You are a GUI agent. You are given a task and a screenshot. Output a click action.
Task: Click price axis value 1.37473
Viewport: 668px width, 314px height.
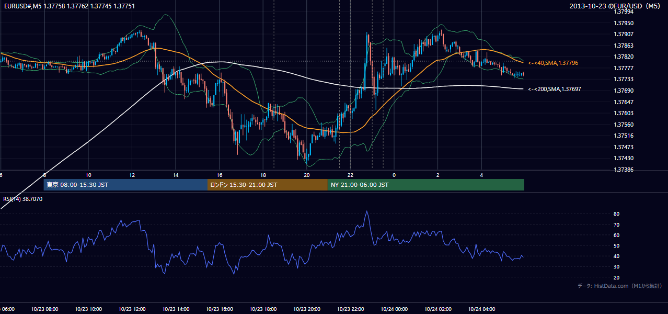coord(624,147)
